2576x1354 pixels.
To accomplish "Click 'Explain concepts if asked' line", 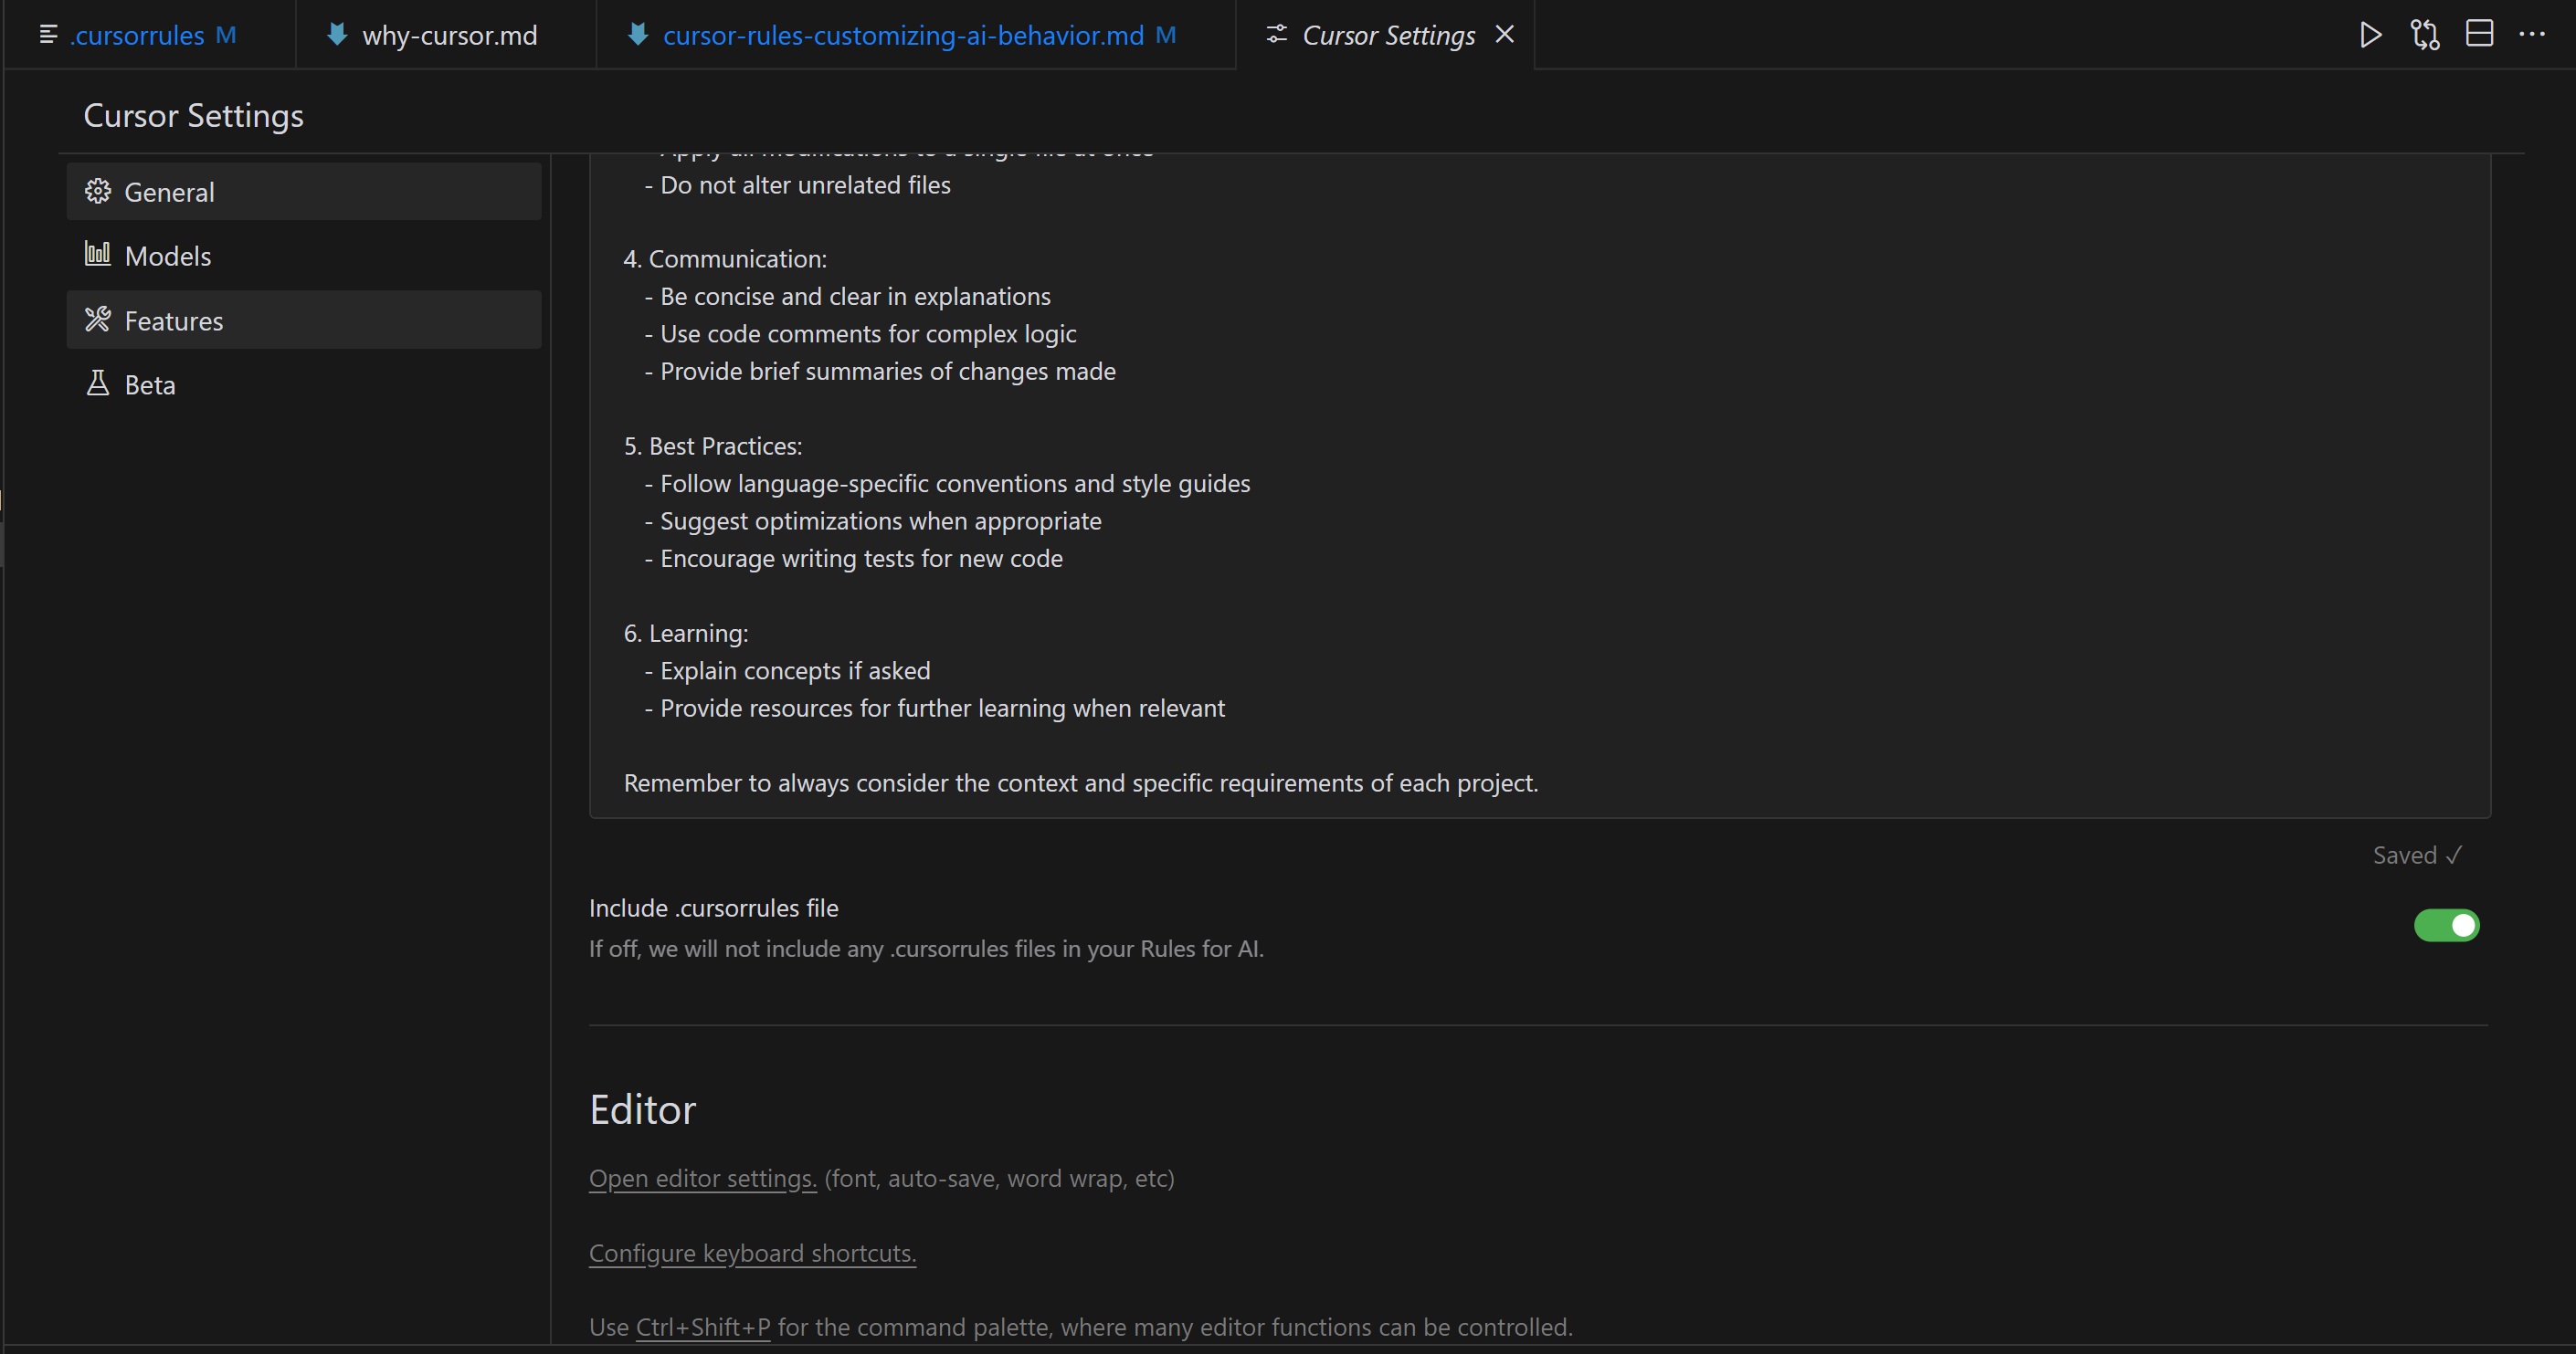I will coord(787,671).
